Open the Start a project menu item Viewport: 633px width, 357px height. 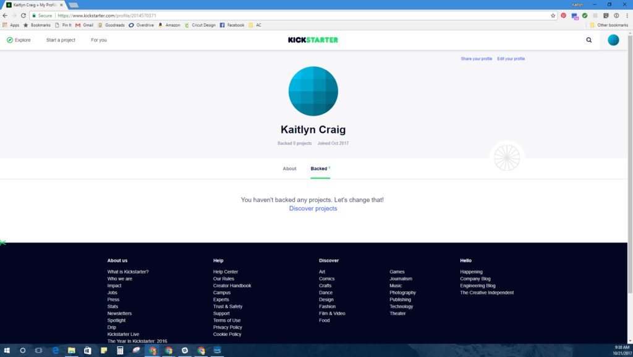click(61, 40)
